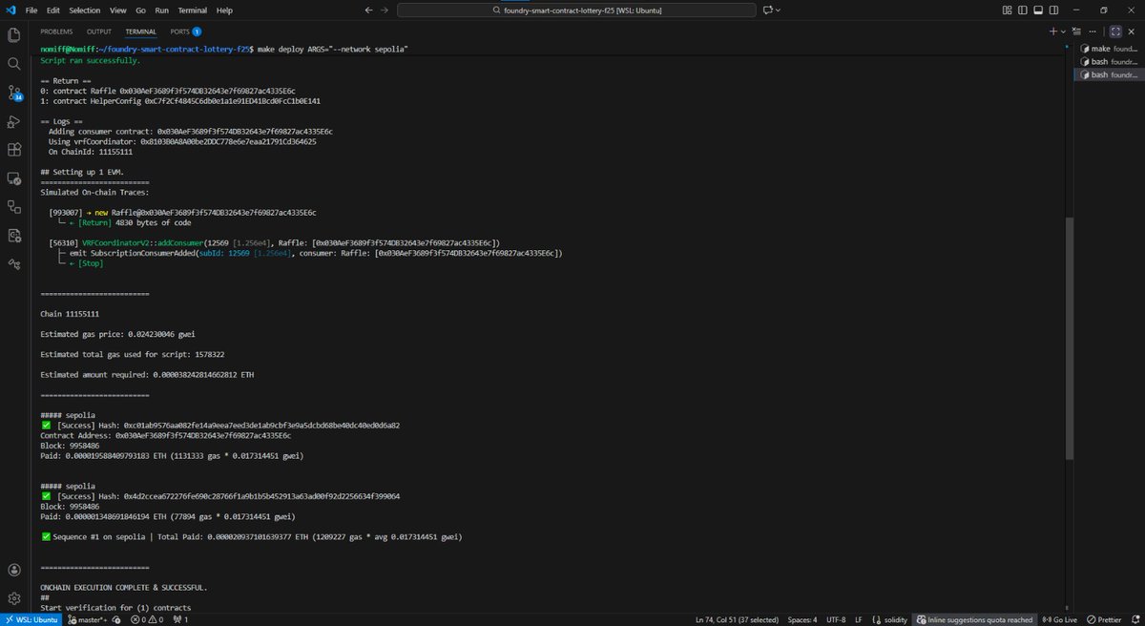Toggle maximized panel size
The width and height of the screenshot is (1145, 626).
(x=1115, y=31)
